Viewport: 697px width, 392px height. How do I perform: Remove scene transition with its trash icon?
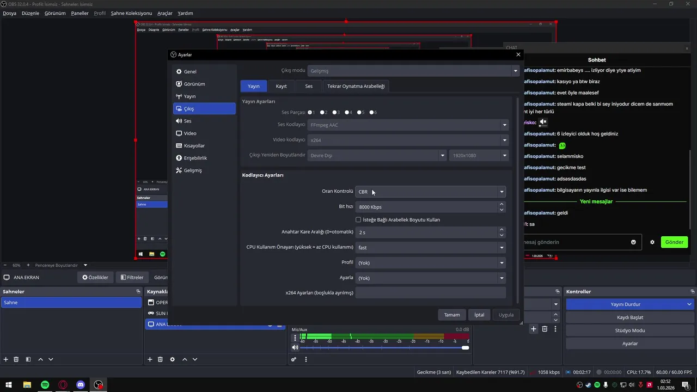pos(545,329)
